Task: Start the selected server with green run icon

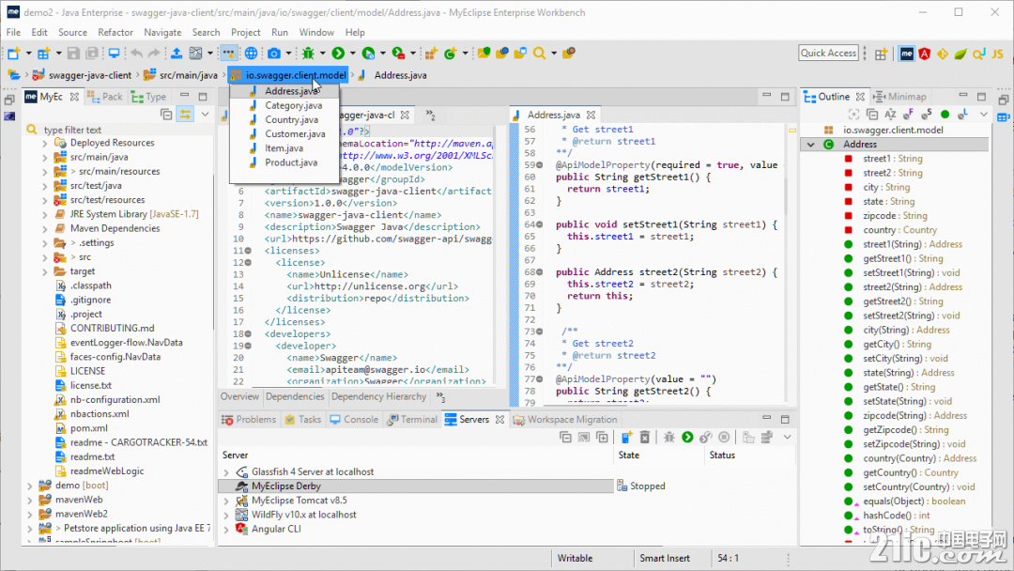Action: (x=687, y=438)
